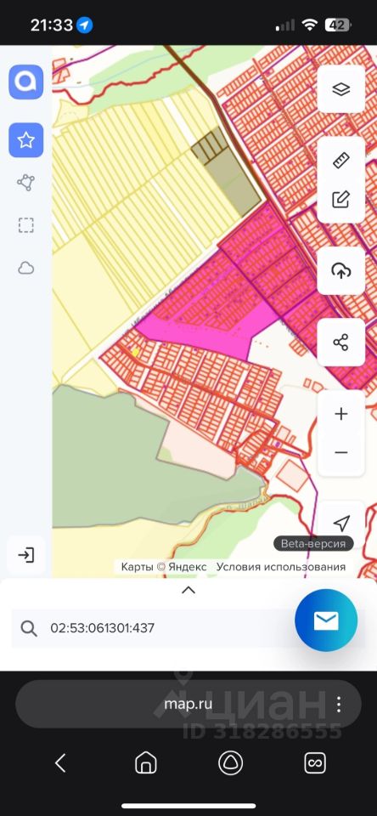Open the share map option
Screen dimensions: 377x816
point(341,343)
